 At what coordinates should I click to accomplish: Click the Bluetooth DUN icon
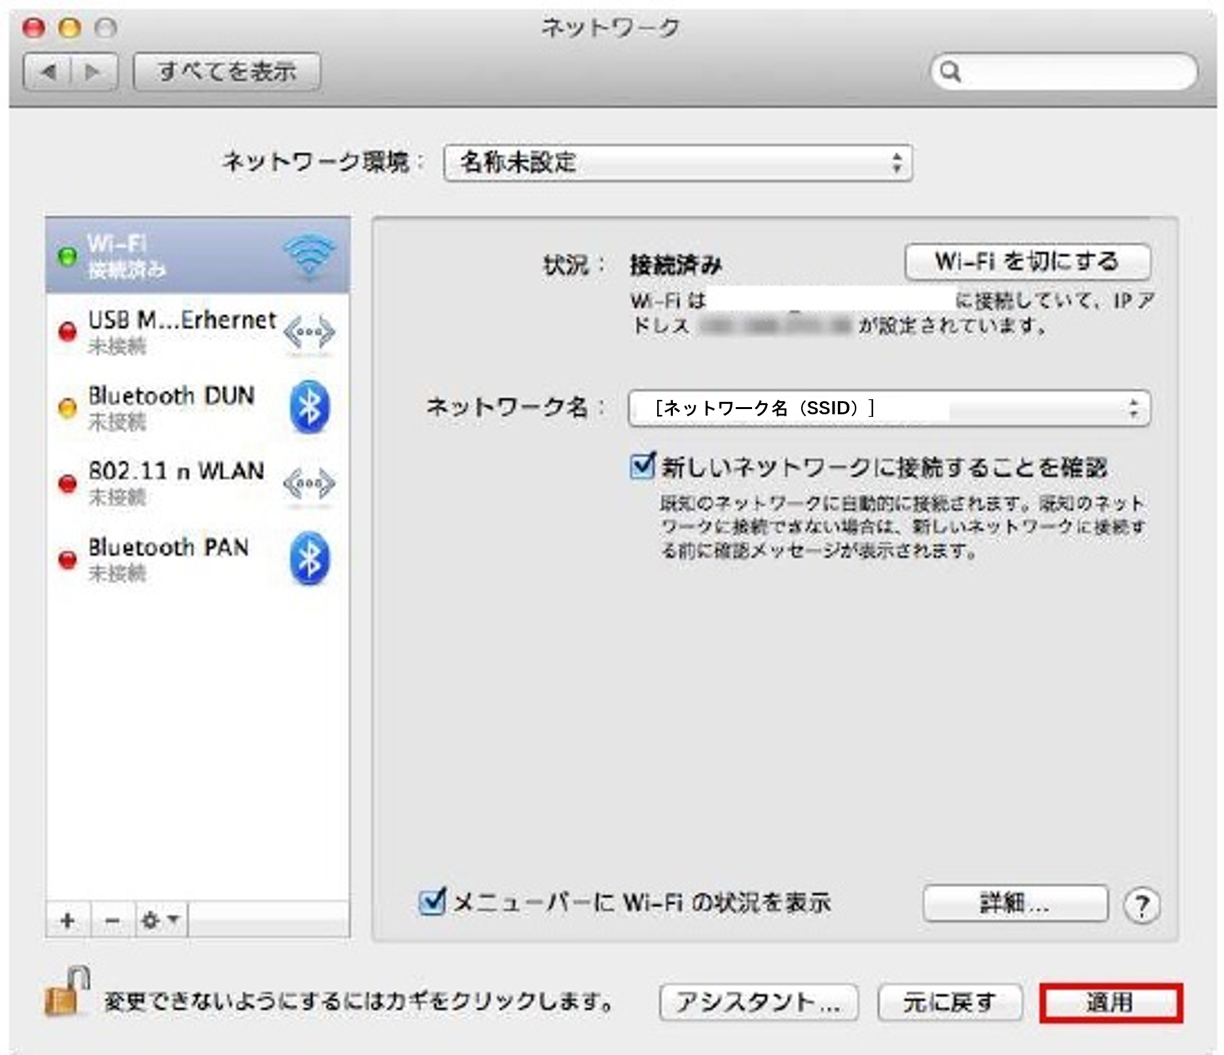(309, 407)
